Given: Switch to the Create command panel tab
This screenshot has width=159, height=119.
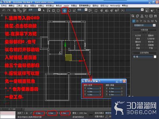Looking at the screenshot, I should 133,16.
